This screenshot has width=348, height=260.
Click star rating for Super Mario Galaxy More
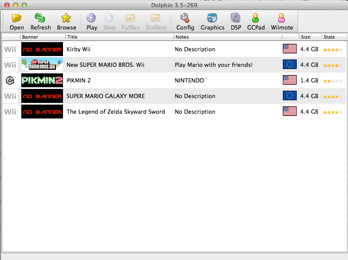(x=333, y=97)
